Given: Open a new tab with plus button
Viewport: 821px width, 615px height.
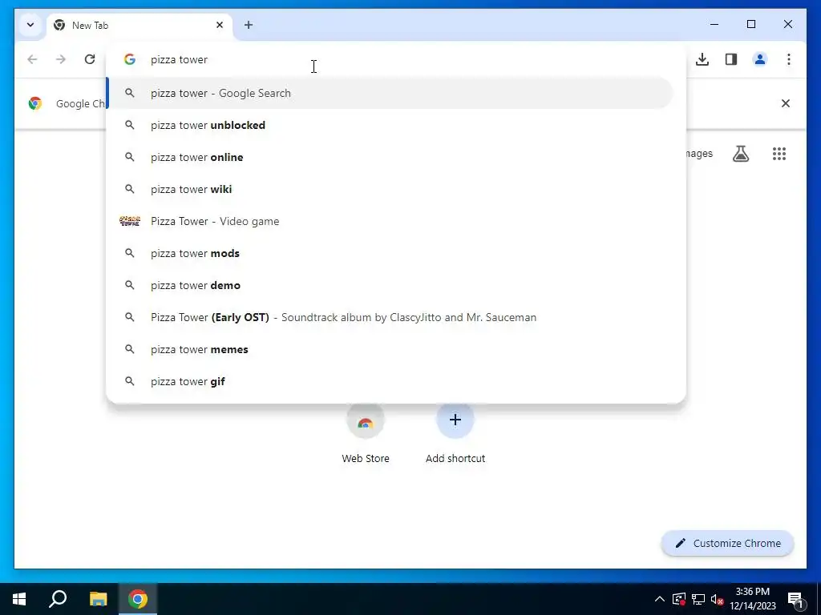Looking at the screenshot, I should point(249,25).
